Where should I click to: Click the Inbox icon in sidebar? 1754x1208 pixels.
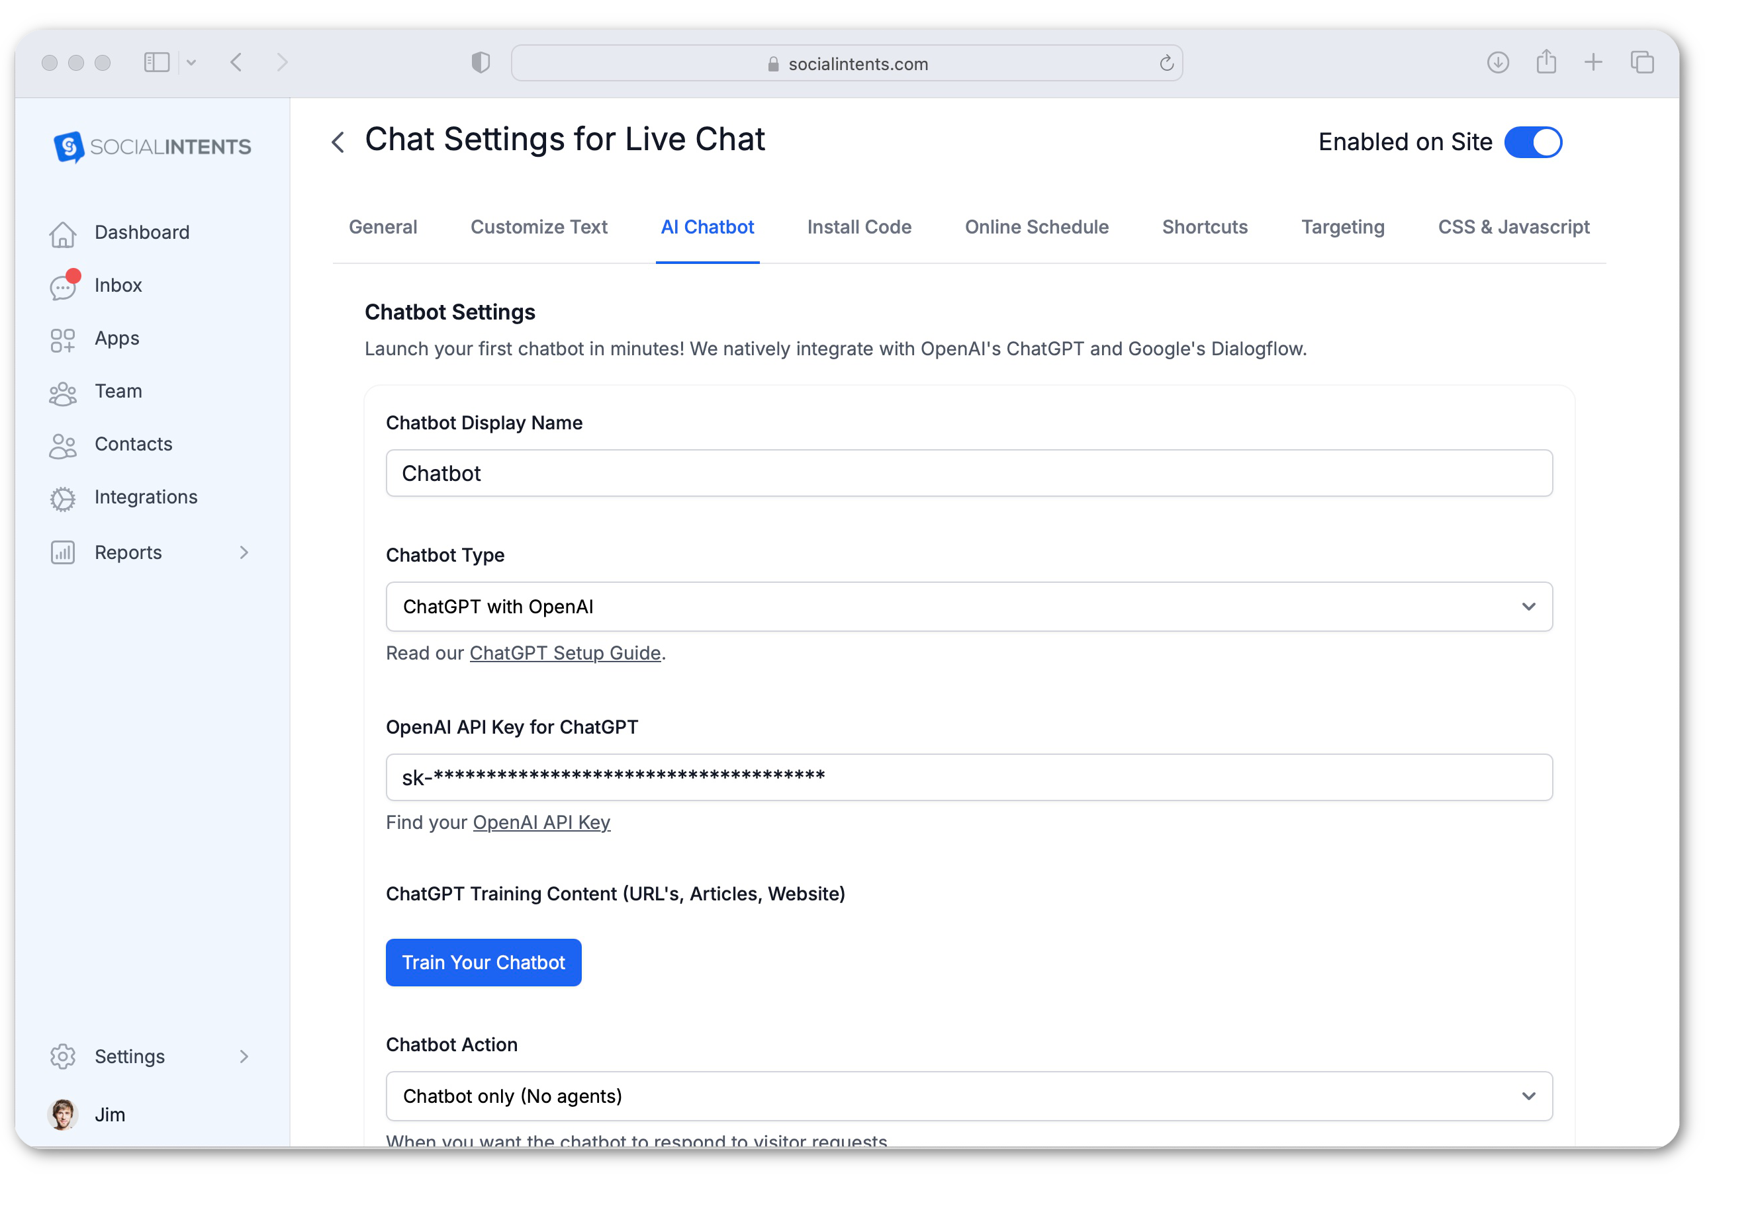pos(62,285)
